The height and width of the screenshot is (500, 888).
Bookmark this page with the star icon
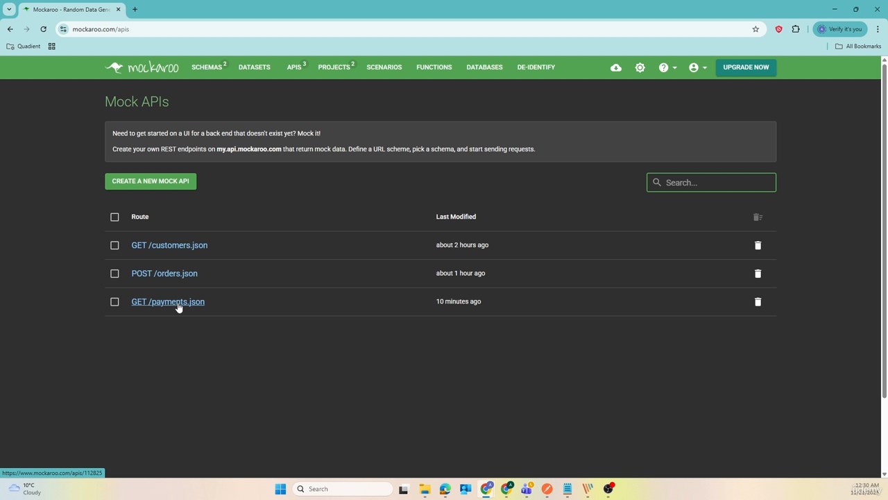click(x=755, y=29)
